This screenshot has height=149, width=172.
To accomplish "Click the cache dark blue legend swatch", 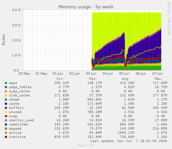I will coord(6,104).
